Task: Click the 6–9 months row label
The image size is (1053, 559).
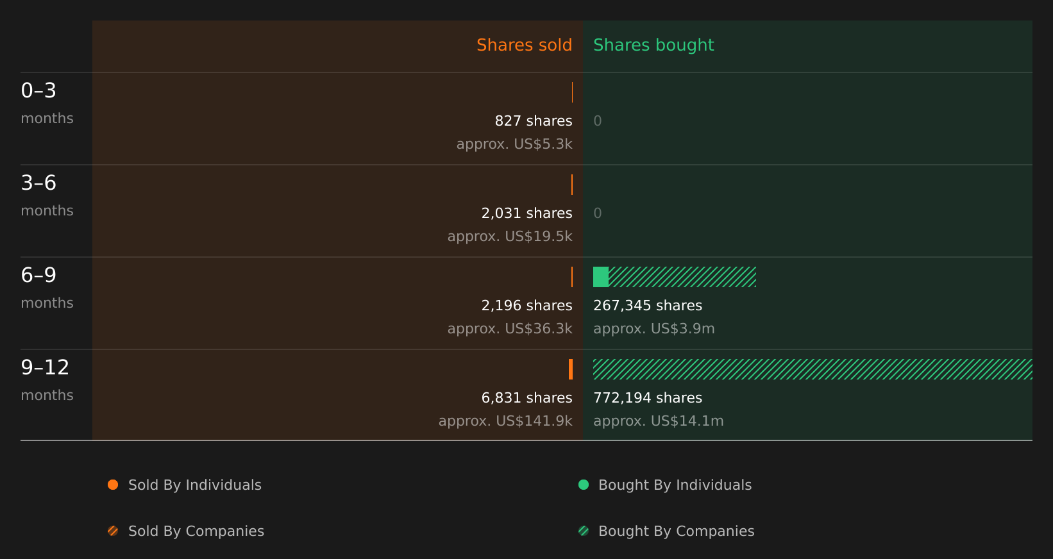Action: pyautogui.click(x=47, y=288)
